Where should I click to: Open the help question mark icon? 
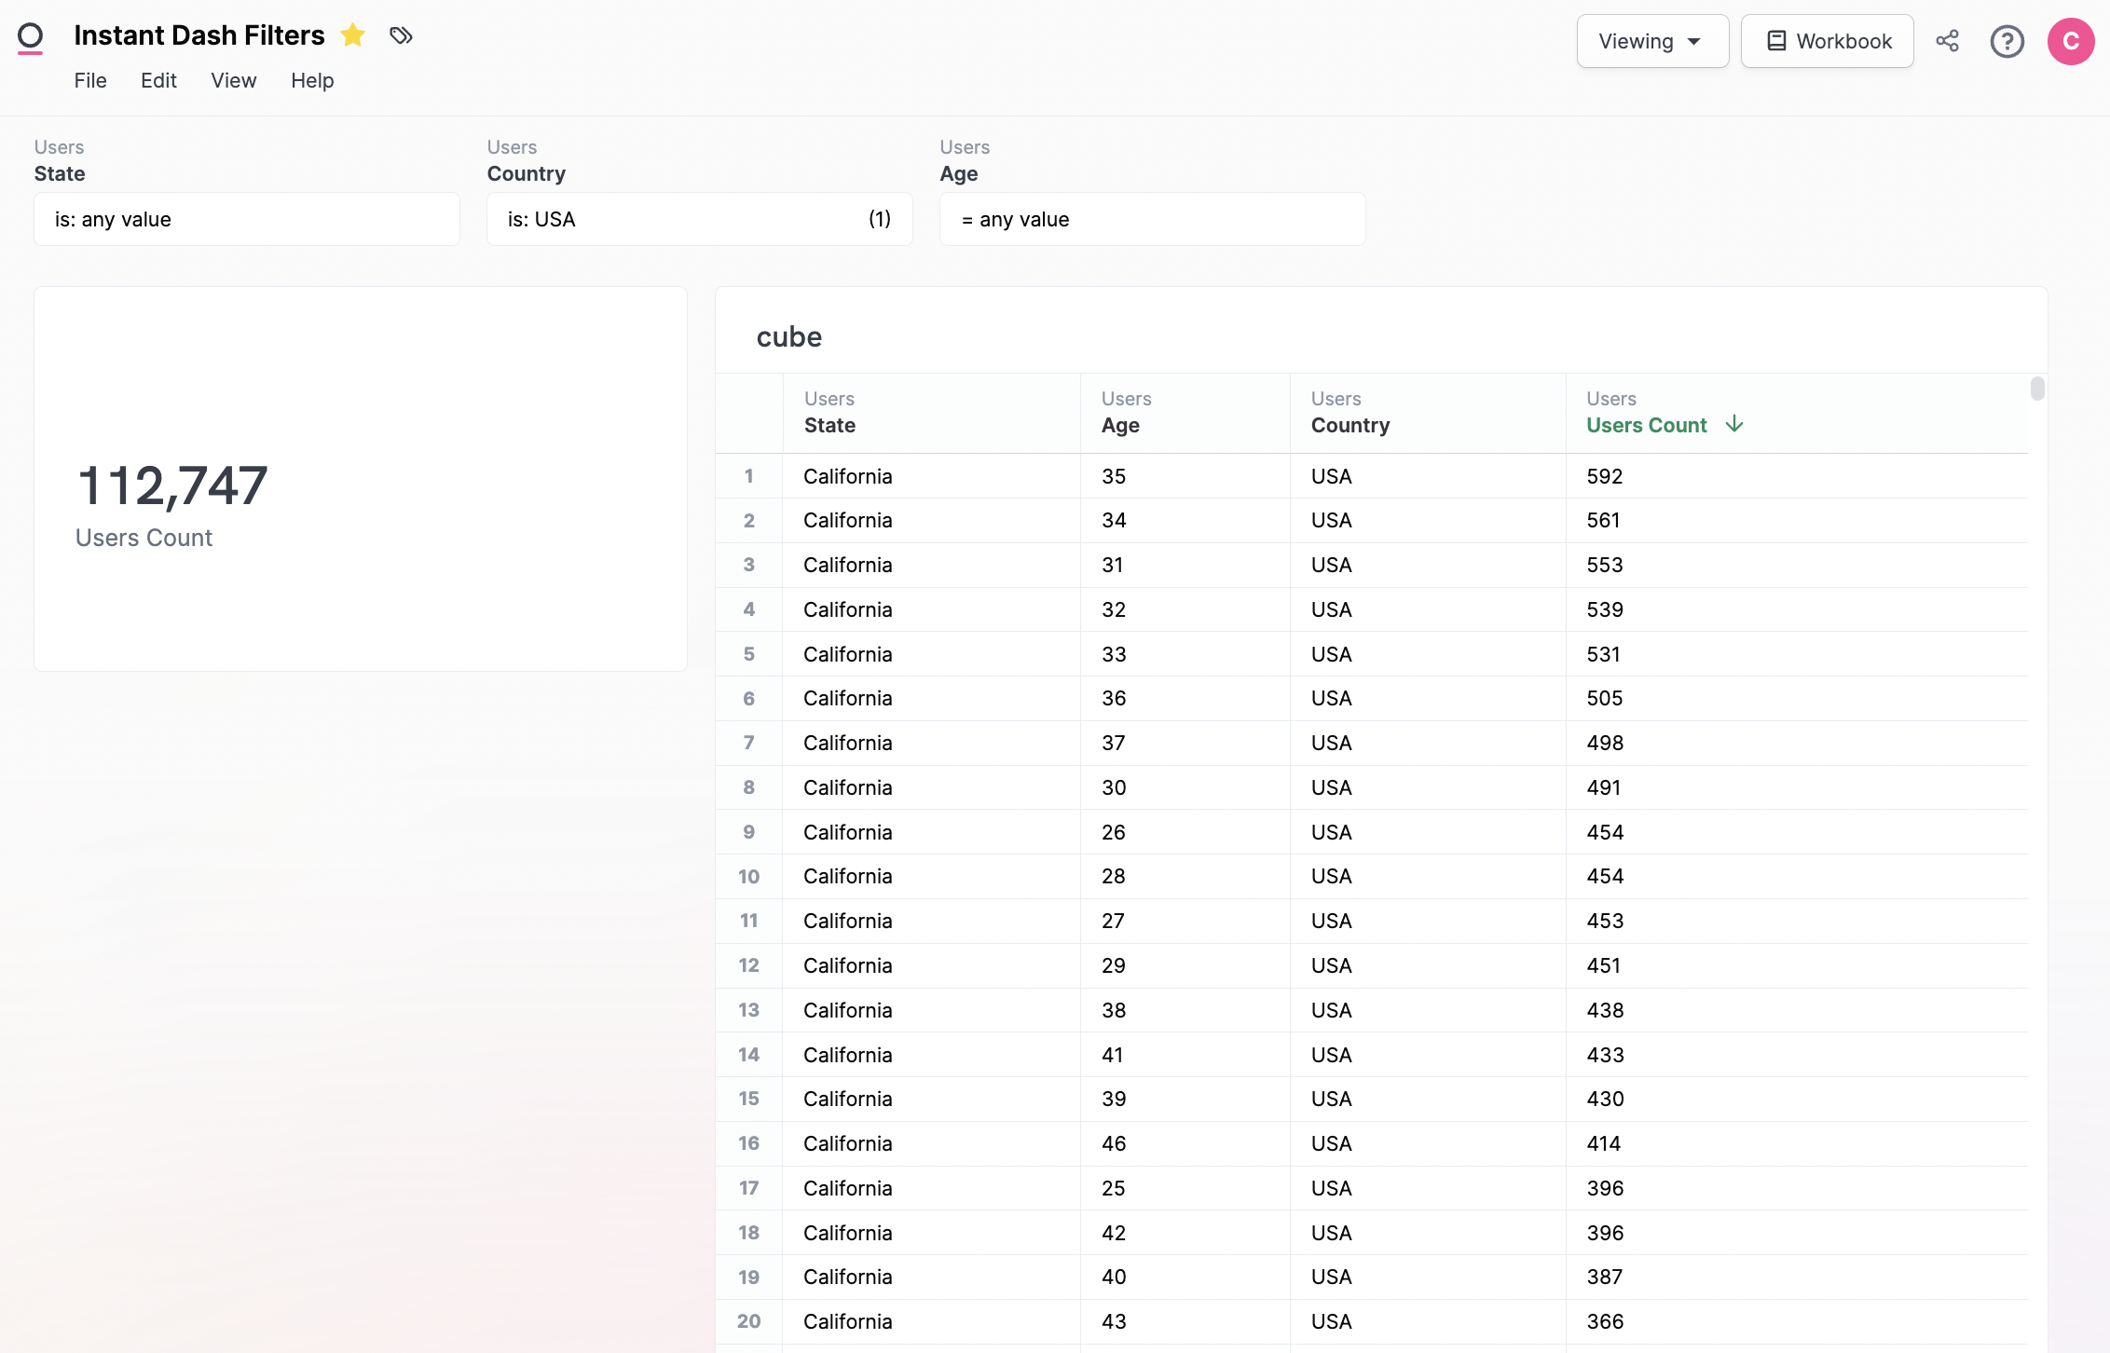(x=2007, y=41)
